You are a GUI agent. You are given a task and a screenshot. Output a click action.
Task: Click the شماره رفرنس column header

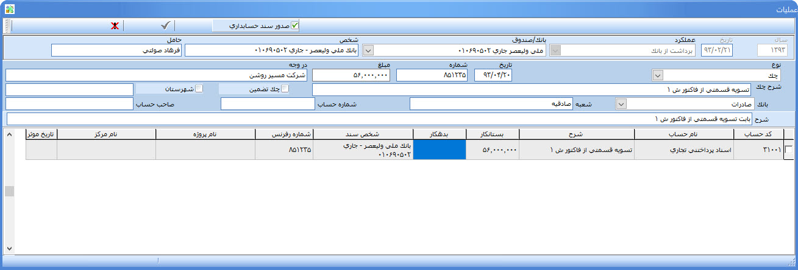283,134
